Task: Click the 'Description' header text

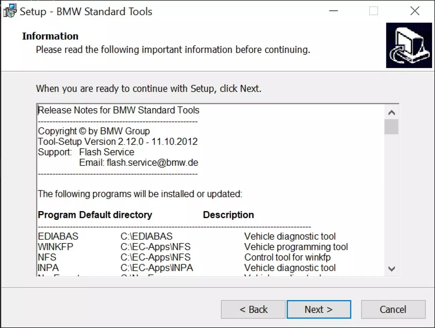Action: (228, 215)
